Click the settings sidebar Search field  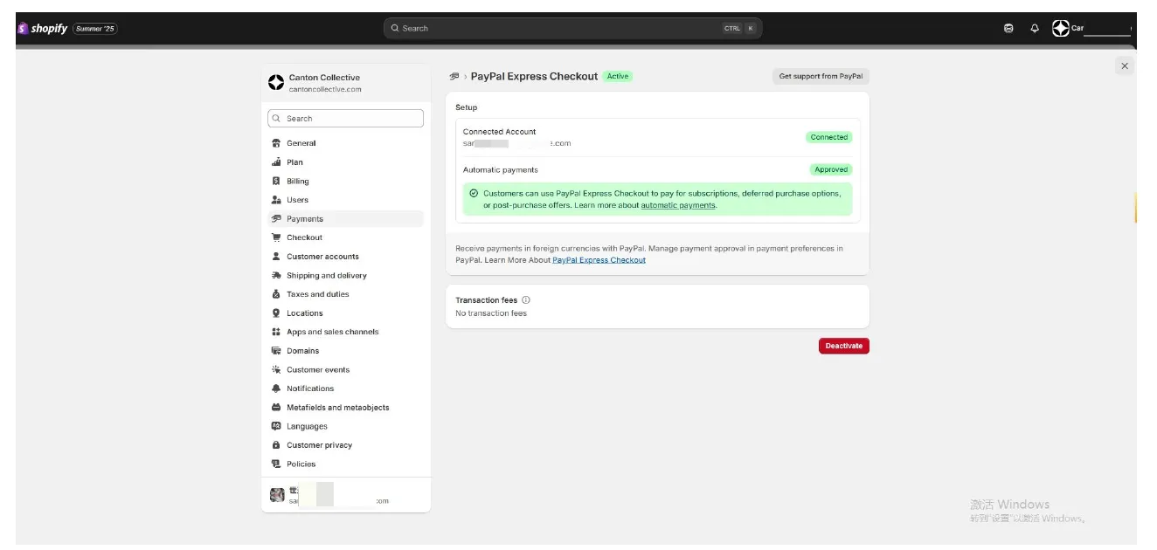(x=345, y=118)
